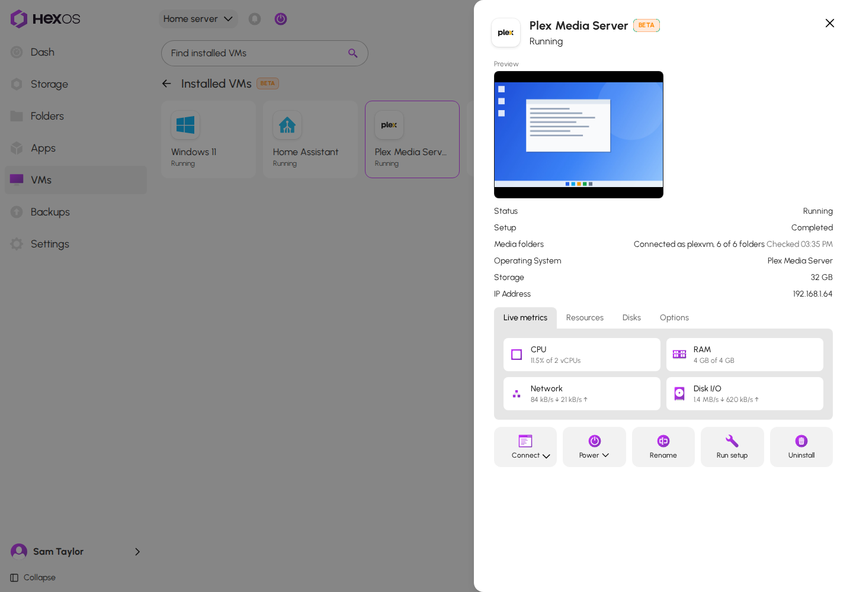The width and height of the screenshot is (853, 592).
Task: Go to Storage in the sidebar
Action: [76, 84]
